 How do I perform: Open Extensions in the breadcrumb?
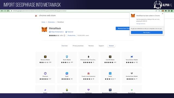click(x=51, y=22)
